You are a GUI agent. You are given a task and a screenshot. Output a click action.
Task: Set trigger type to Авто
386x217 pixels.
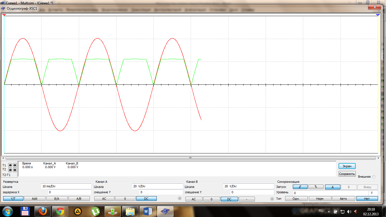343,199
